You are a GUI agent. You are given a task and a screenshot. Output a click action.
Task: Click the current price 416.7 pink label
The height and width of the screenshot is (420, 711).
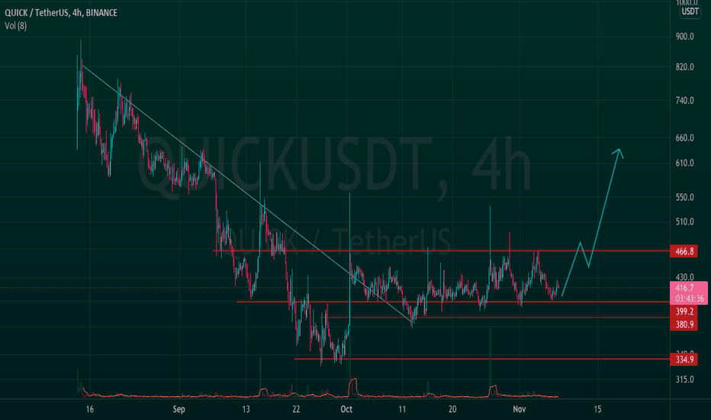coord(685,288)
